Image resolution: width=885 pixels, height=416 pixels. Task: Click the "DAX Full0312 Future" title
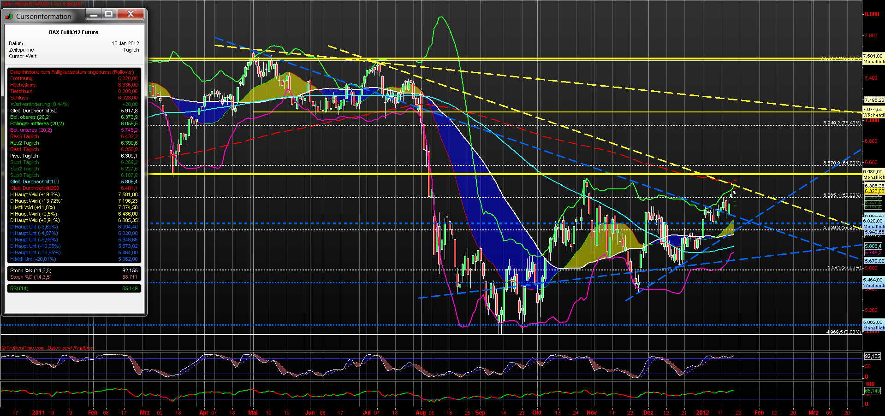[72, 32]
